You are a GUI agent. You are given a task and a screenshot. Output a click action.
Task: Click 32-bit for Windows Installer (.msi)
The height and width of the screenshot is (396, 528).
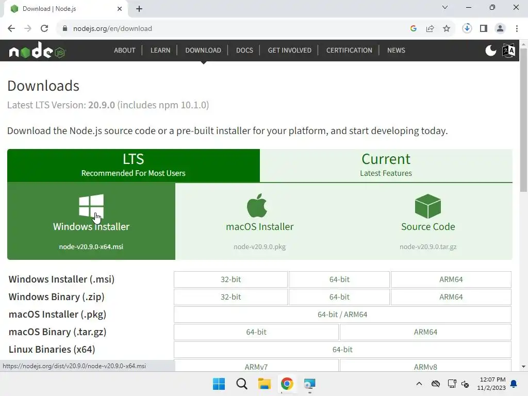point(230,279)
